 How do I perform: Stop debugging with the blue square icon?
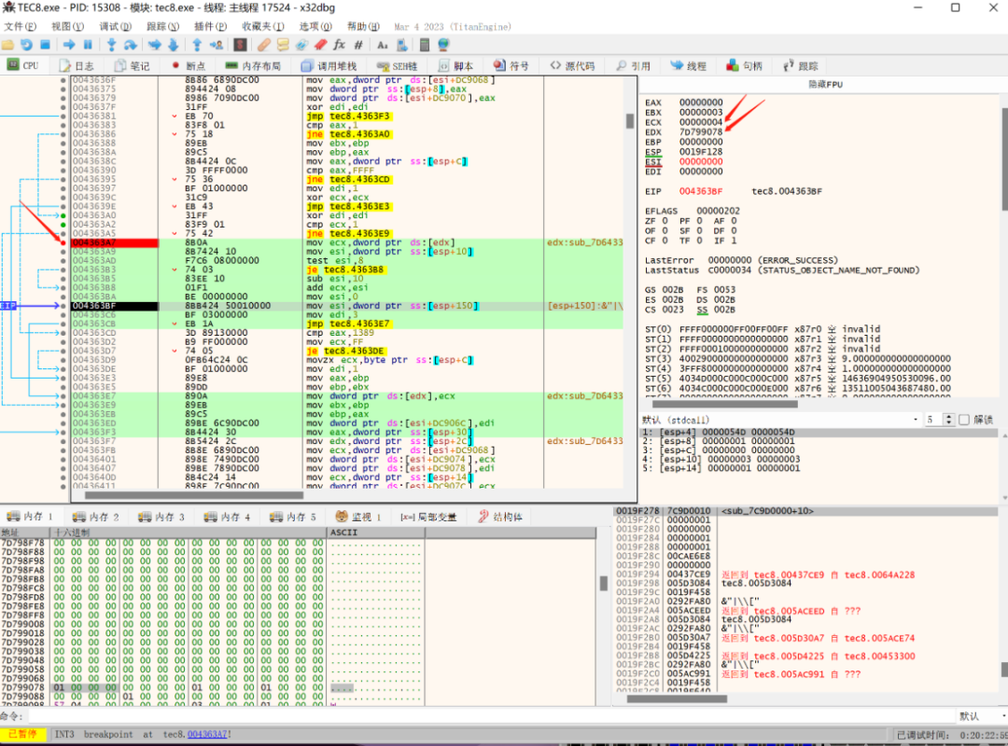point(45,45)
